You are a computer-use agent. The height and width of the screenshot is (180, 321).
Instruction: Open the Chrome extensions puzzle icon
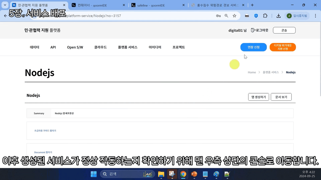tap(265, 16)
